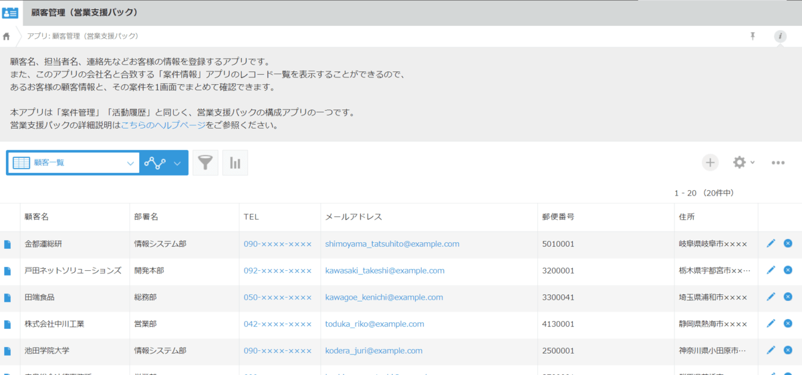Toggle the app info description icon
802x375 pixels.
pyautogui.click(x=780, y=36)
